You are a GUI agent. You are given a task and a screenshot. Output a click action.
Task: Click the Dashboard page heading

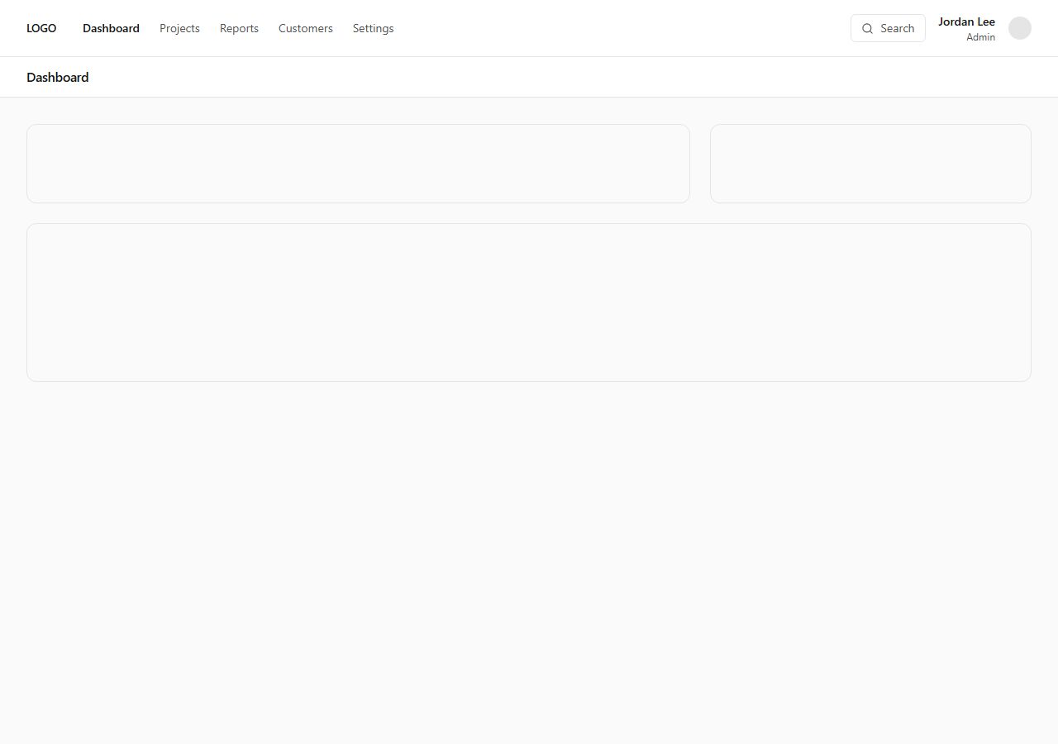(58, 77)
